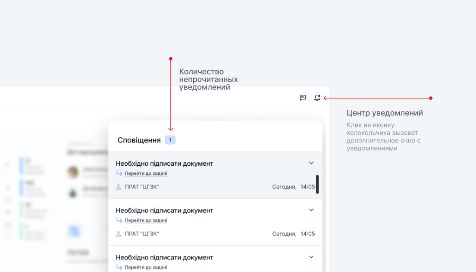Open the notification center bell icon
Screen dimensions: 476x272
click(317, 98)
